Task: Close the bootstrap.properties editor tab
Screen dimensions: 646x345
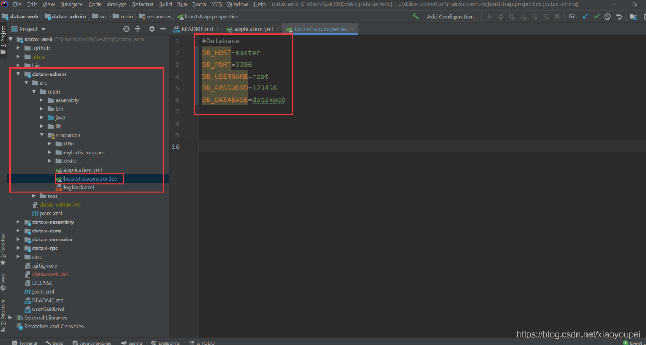Action: (x=353, y=30)
